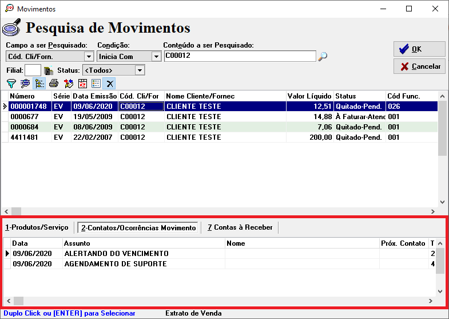Click the value cell 7,06
The image size is (449, 319).
(x=310, y=127)
